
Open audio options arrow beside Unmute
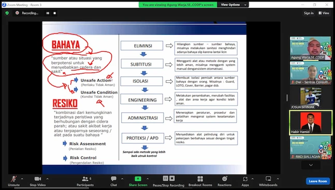22,179
